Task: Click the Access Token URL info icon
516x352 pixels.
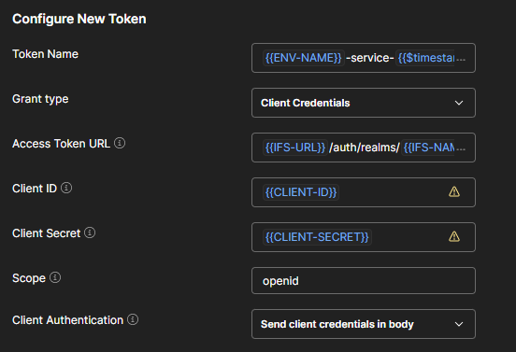Action: click(x=120, y=143)
